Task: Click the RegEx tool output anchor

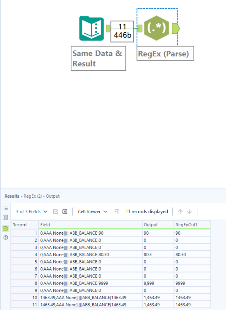Action: pyautogui.click(x=176, y=29)
